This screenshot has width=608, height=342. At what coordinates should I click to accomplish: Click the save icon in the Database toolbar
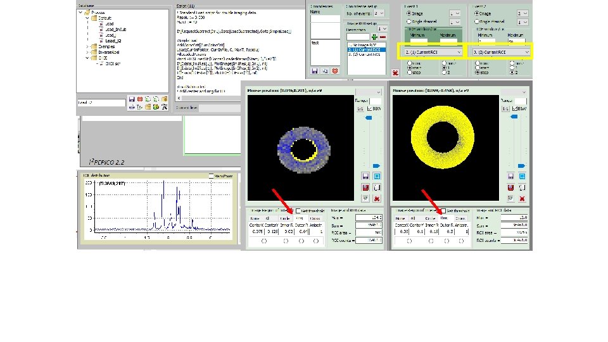(132, 99)
